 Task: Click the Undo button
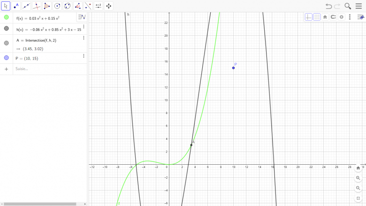click(x=328, y=6)
